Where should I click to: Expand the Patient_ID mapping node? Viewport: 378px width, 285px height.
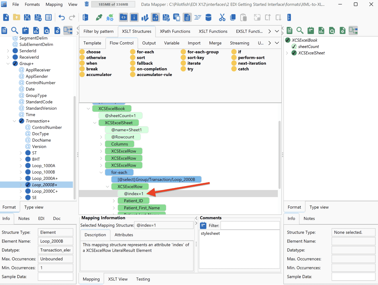114,201
